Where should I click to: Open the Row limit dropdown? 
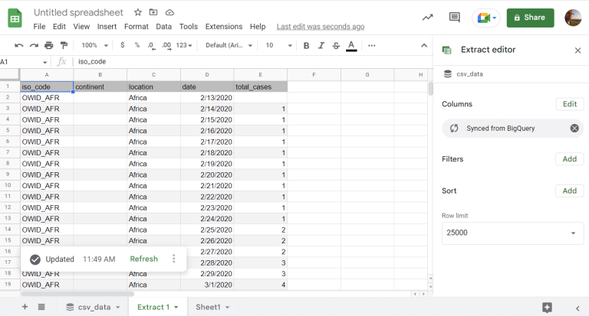click(513, 233)
